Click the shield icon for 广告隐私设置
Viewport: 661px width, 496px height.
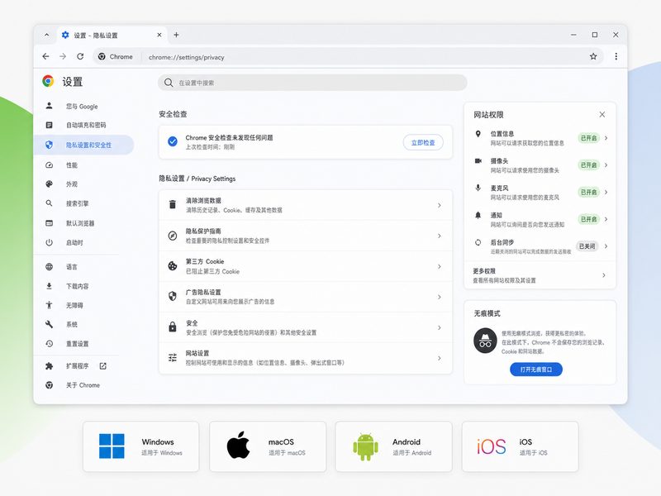click(173, 296)
